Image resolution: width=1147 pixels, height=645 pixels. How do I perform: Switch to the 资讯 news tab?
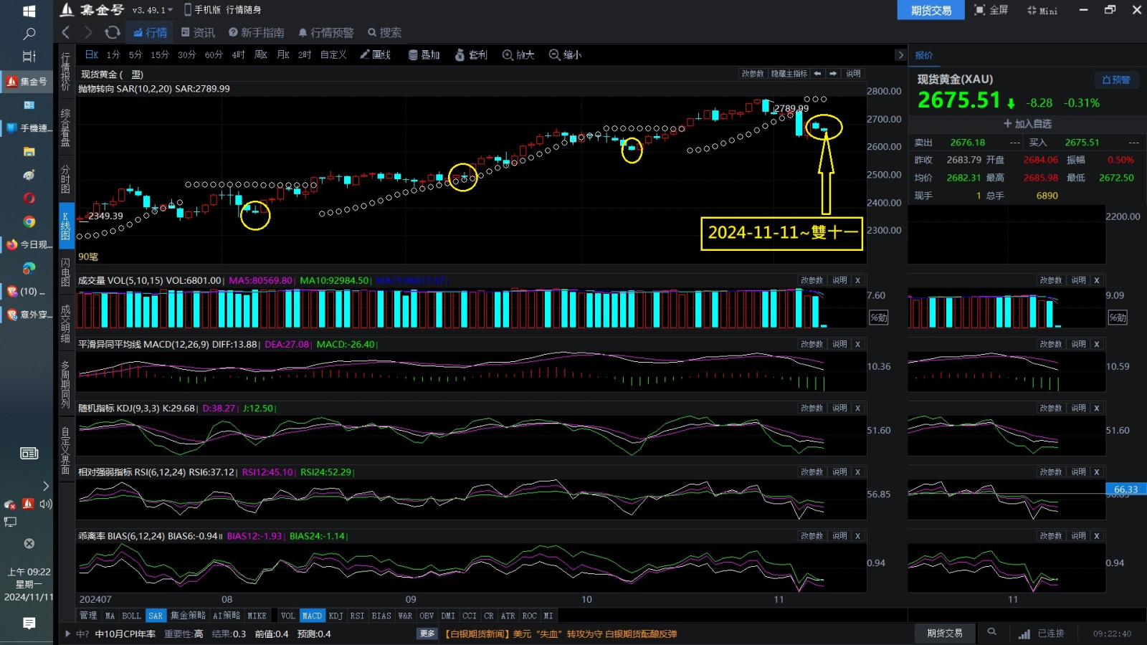198,32
